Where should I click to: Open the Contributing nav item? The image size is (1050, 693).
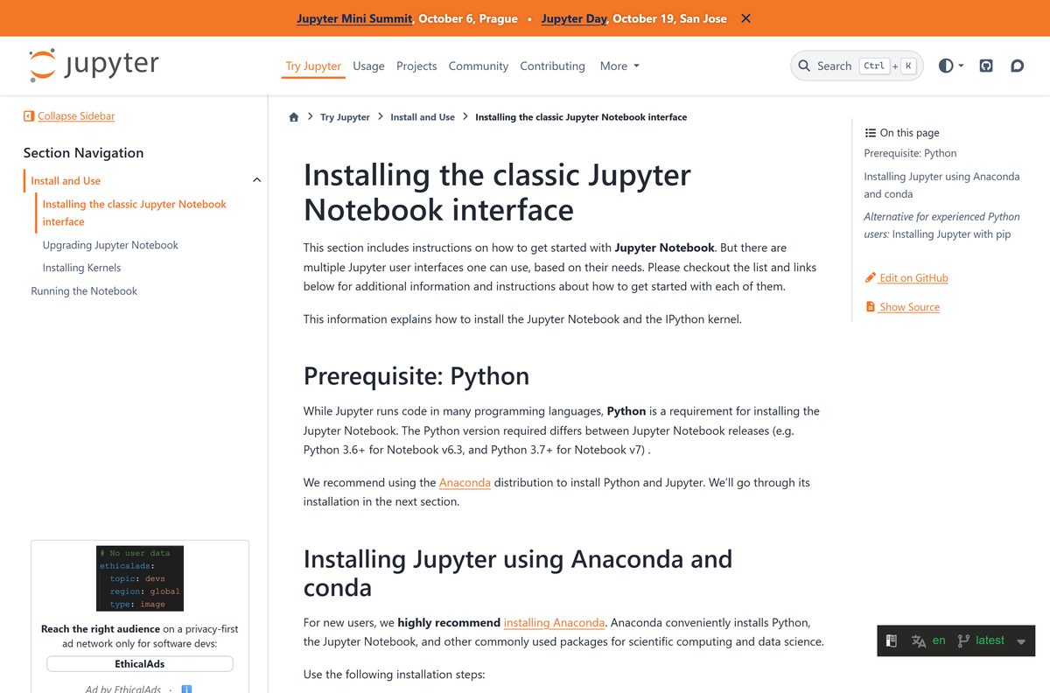tap(552, 66)
